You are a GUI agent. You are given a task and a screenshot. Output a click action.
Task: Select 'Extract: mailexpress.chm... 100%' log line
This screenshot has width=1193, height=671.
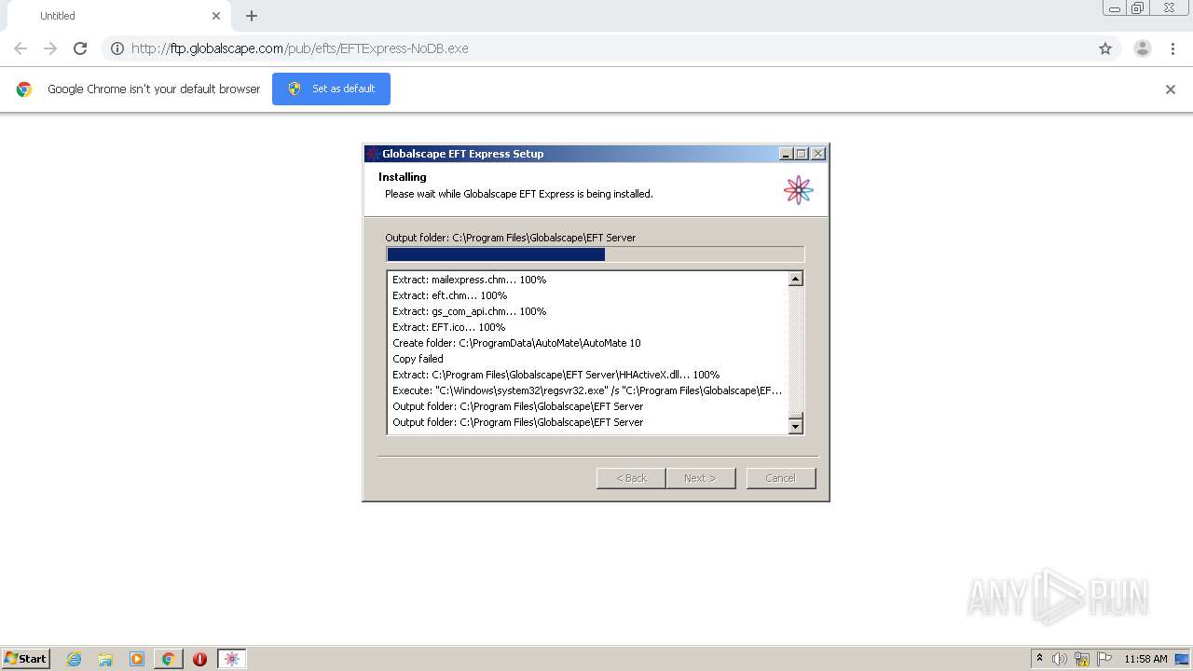pyautogui.click(x=469, y=280)
